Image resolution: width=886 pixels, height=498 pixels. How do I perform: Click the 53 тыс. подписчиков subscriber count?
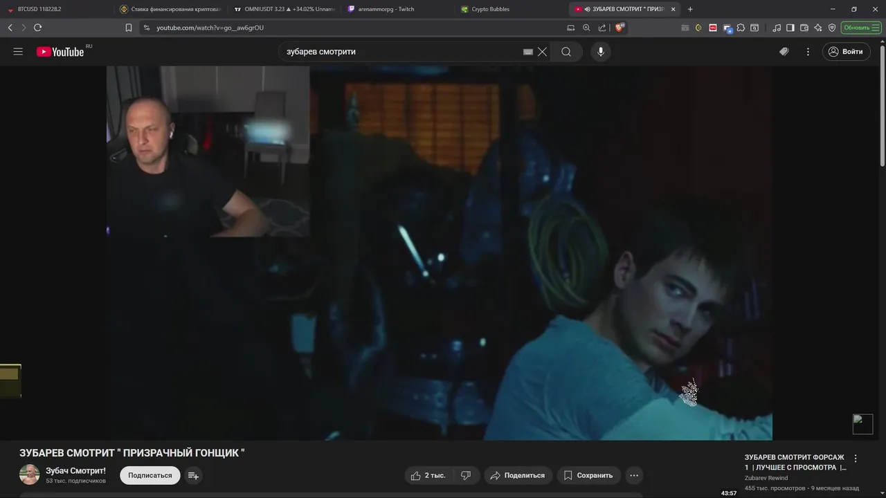[75, 481]
